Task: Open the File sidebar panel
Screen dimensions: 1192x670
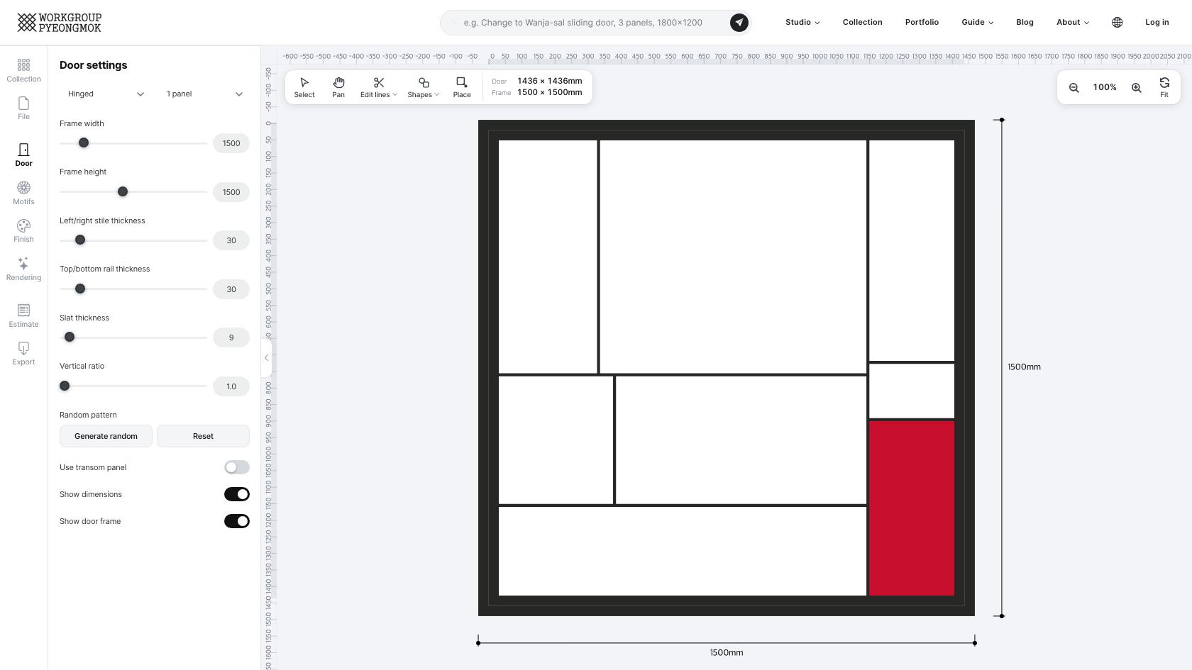Action: (23, 108)
